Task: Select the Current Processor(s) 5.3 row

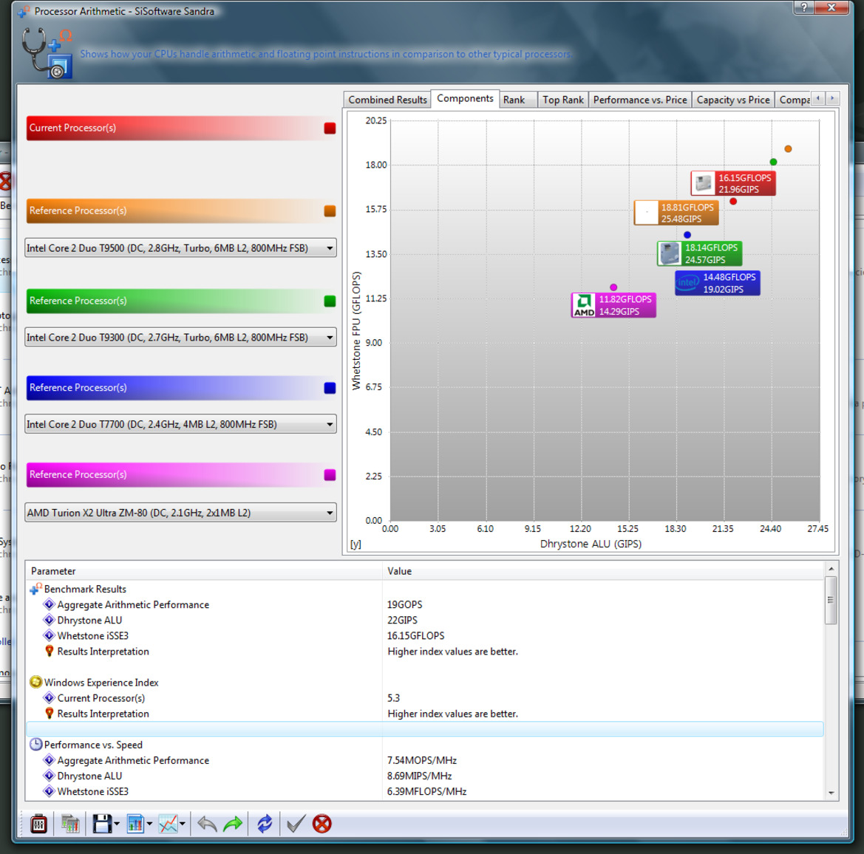Action: click(425, 697)
